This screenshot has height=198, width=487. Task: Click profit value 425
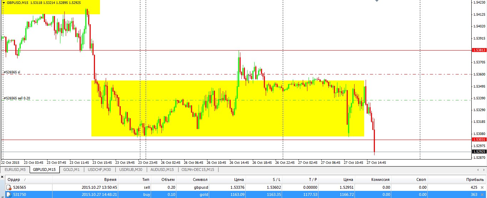click(x=474, y=187)
